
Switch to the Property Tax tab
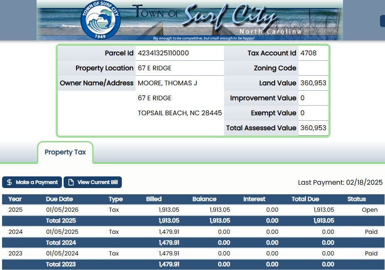[65, 152]
